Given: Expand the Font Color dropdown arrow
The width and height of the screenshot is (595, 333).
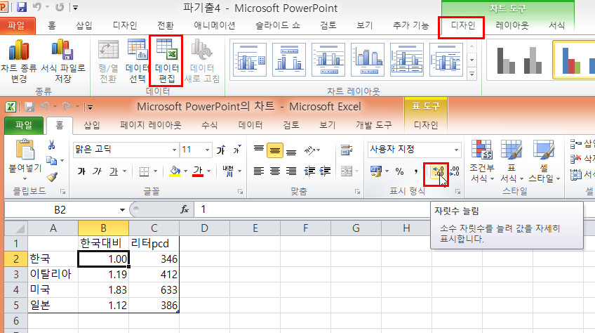Looking at the screenshot, I should pyautogui.click(x=208, y=171).
